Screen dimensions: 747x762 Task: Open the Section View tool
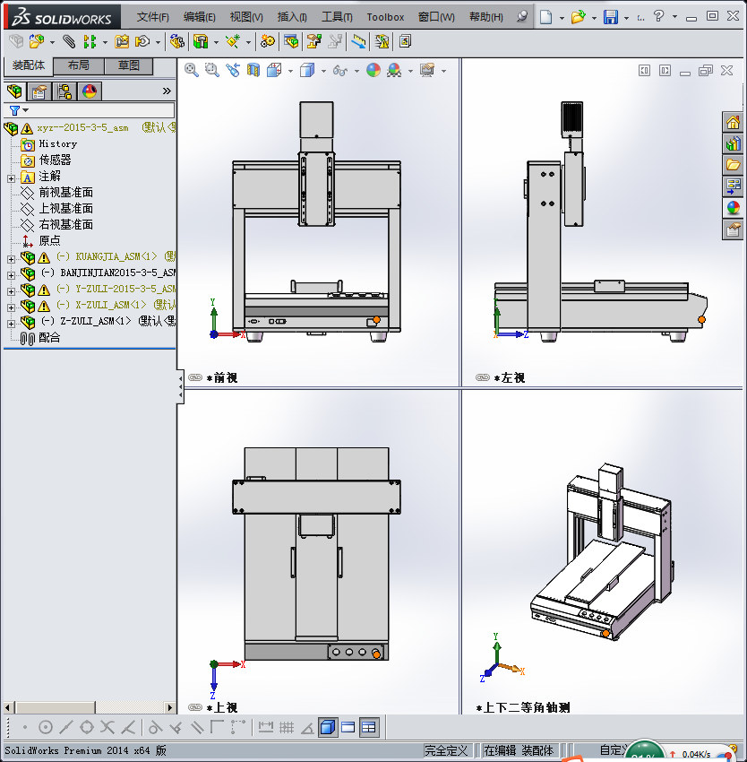(x=253, y=70)
